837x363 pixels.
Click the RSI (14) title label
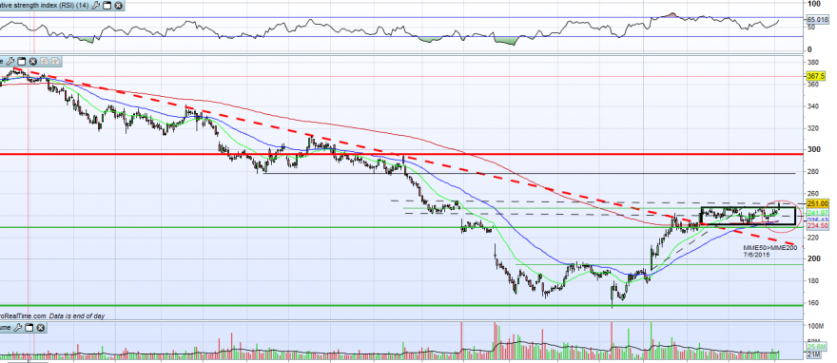[x=44, y=6]
